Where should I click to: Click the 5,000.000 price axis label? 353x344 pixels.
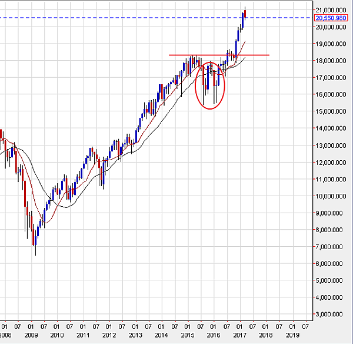(329, 280)
